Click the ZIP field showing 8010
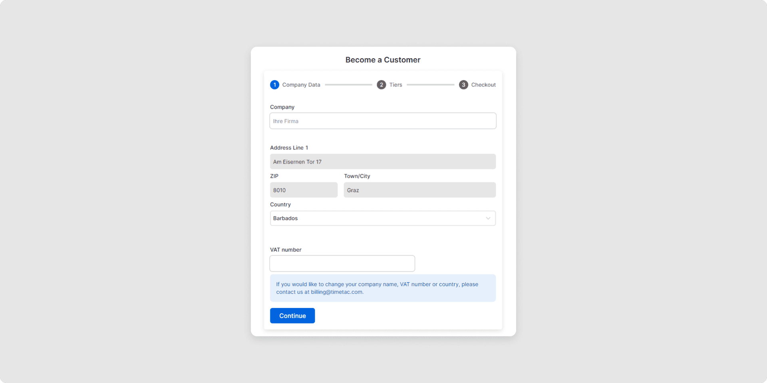This screenshot has height=383, width=767. point(304,190)
